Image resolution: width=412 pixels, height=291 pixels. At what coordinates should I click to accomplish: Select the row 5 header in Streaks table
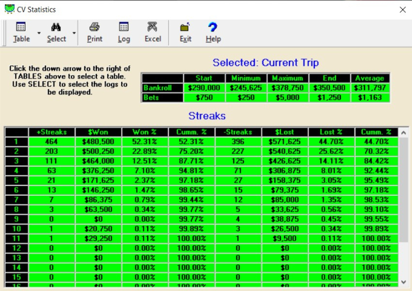(x=16, y=181)
